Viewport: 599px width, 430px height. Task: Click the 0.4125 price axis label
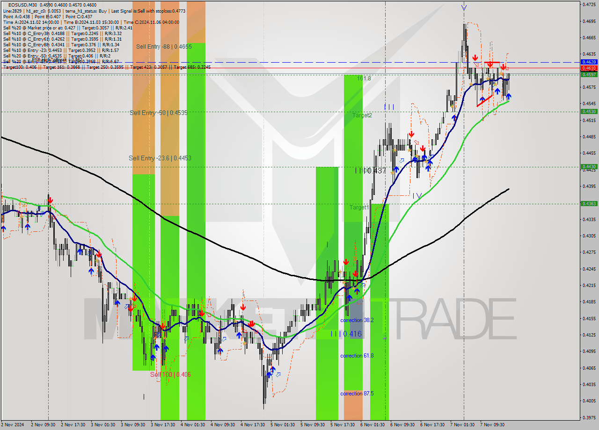[588, 335]
